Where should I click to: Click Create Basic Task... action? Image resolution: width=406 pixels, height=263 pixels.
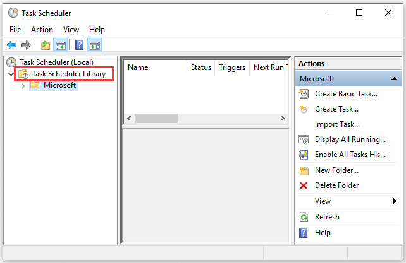point(346,94)
